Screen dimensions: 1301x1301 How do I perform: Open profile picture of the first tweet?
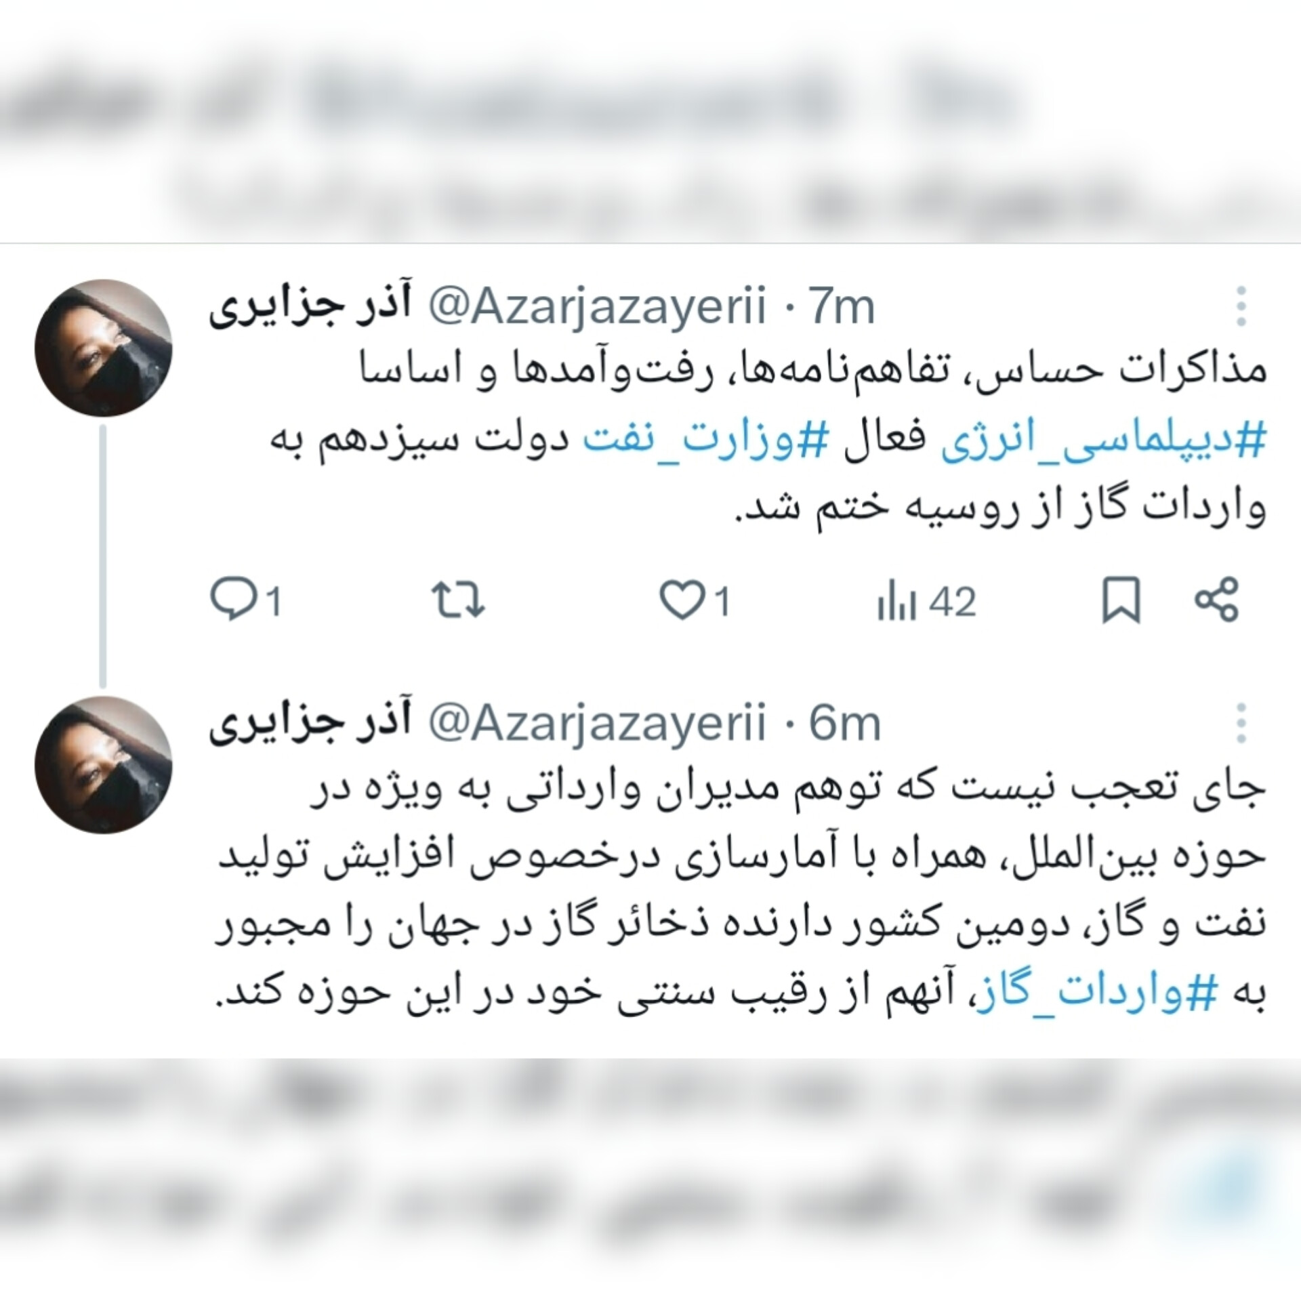pyautogui.click(x=103, y=347)
